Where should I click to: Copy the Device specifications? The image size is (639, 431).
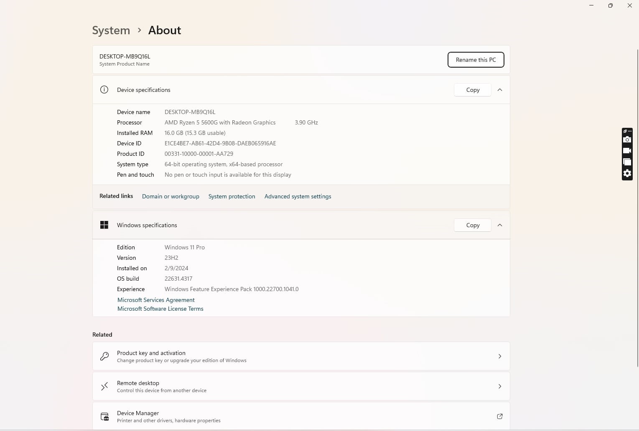pyautogui.click(x=473, y=90)
